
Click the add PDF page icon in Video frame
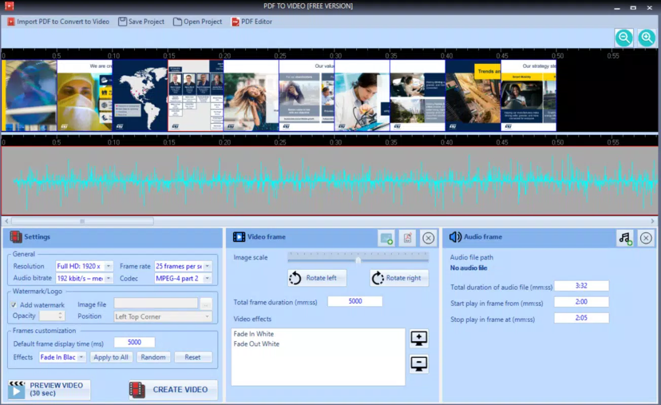pos(408,238)
